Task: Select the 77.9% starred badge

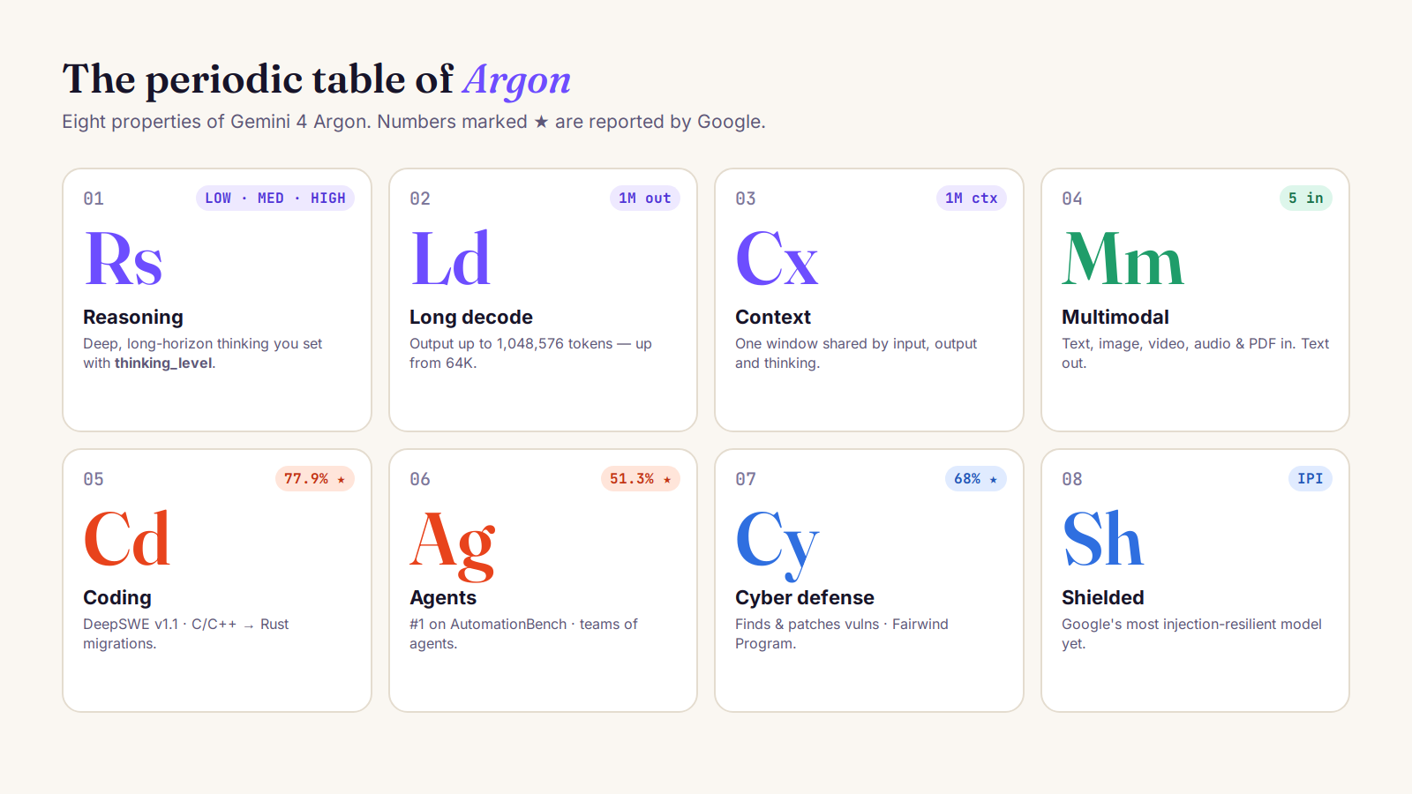Action: [x=315, y=479]
